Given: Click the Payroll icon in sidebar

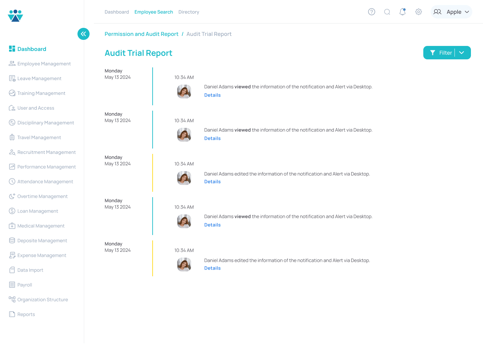Looking at the screenshot, I should point(12,285).
